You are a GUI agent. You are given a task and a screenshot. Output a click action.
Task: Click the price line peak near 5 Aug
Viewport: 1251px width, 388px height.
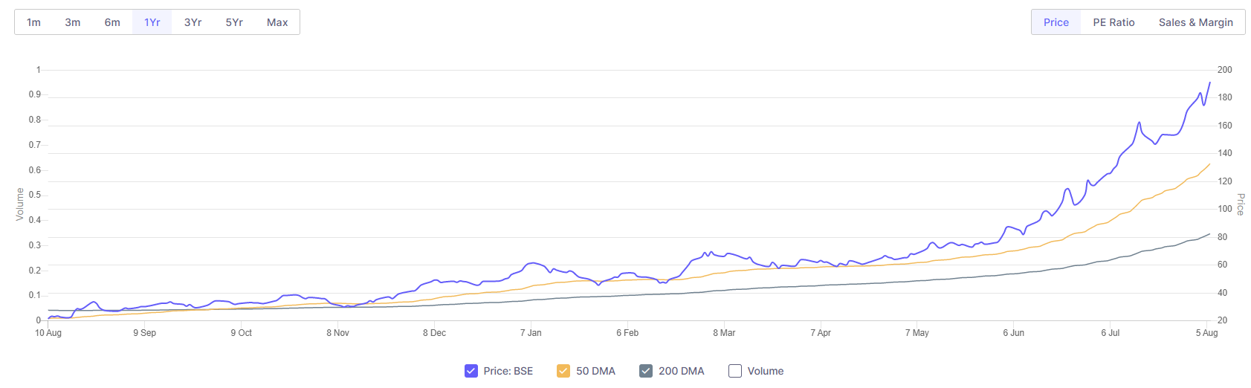coord(1209,83)
